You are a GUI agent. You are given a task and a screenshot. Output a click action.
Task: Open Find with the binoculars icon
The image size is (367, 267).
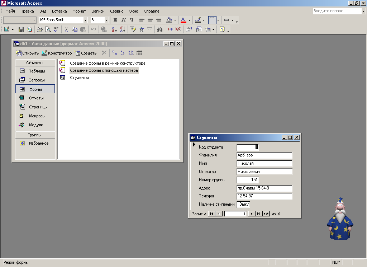click(159, 29)
